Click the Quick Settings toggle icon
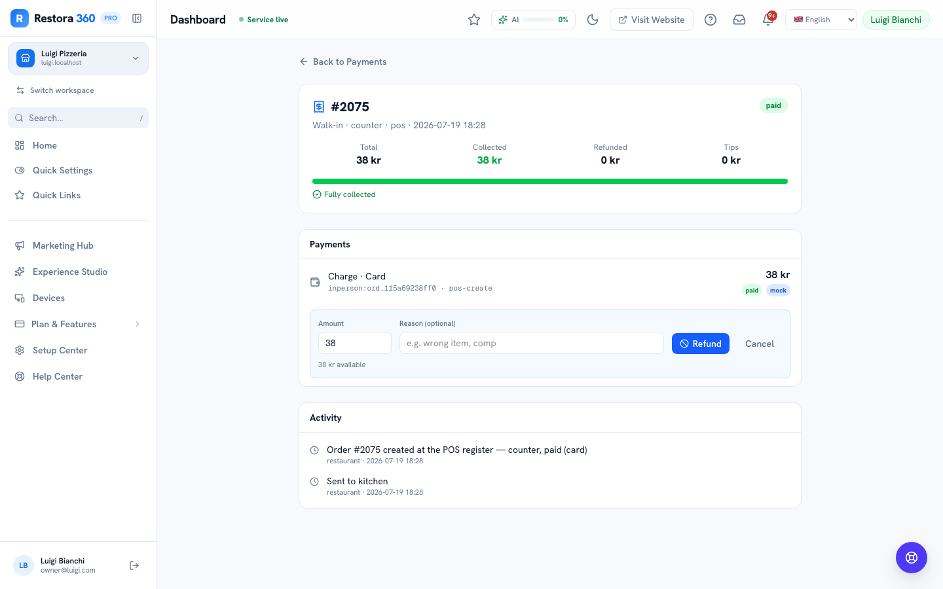Viewport: 943px width, 589px height. 20,170
